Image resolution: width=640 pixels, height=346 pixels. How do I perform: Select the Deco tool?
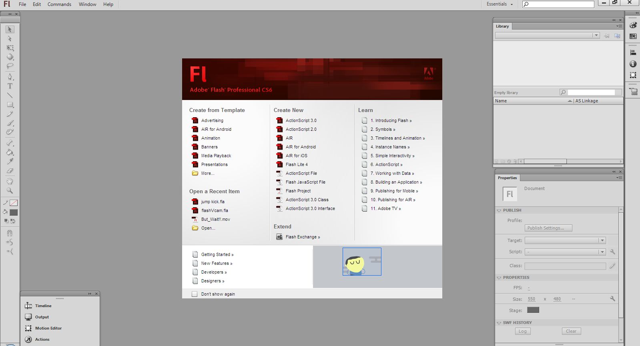10,132
